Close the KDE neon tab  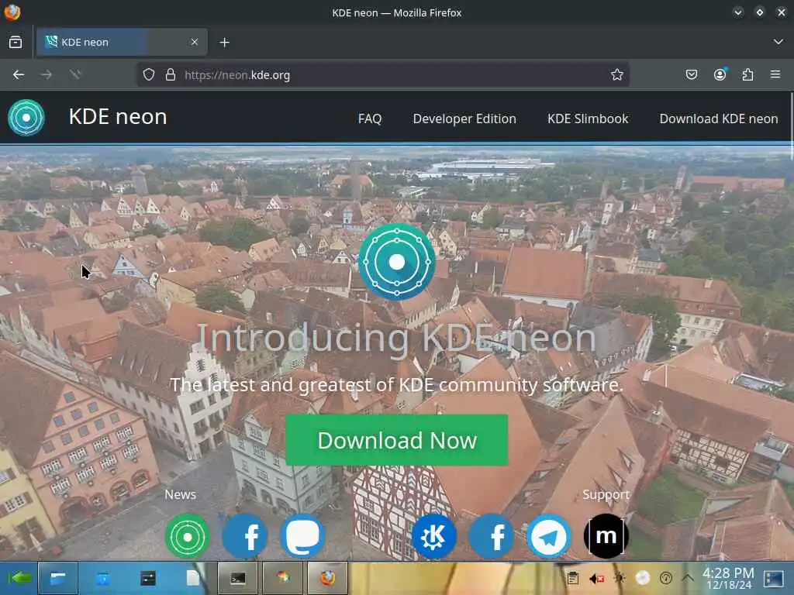(195, 42)
